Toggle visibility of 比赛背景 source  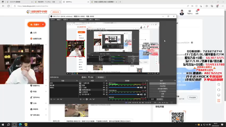[104, 92]
